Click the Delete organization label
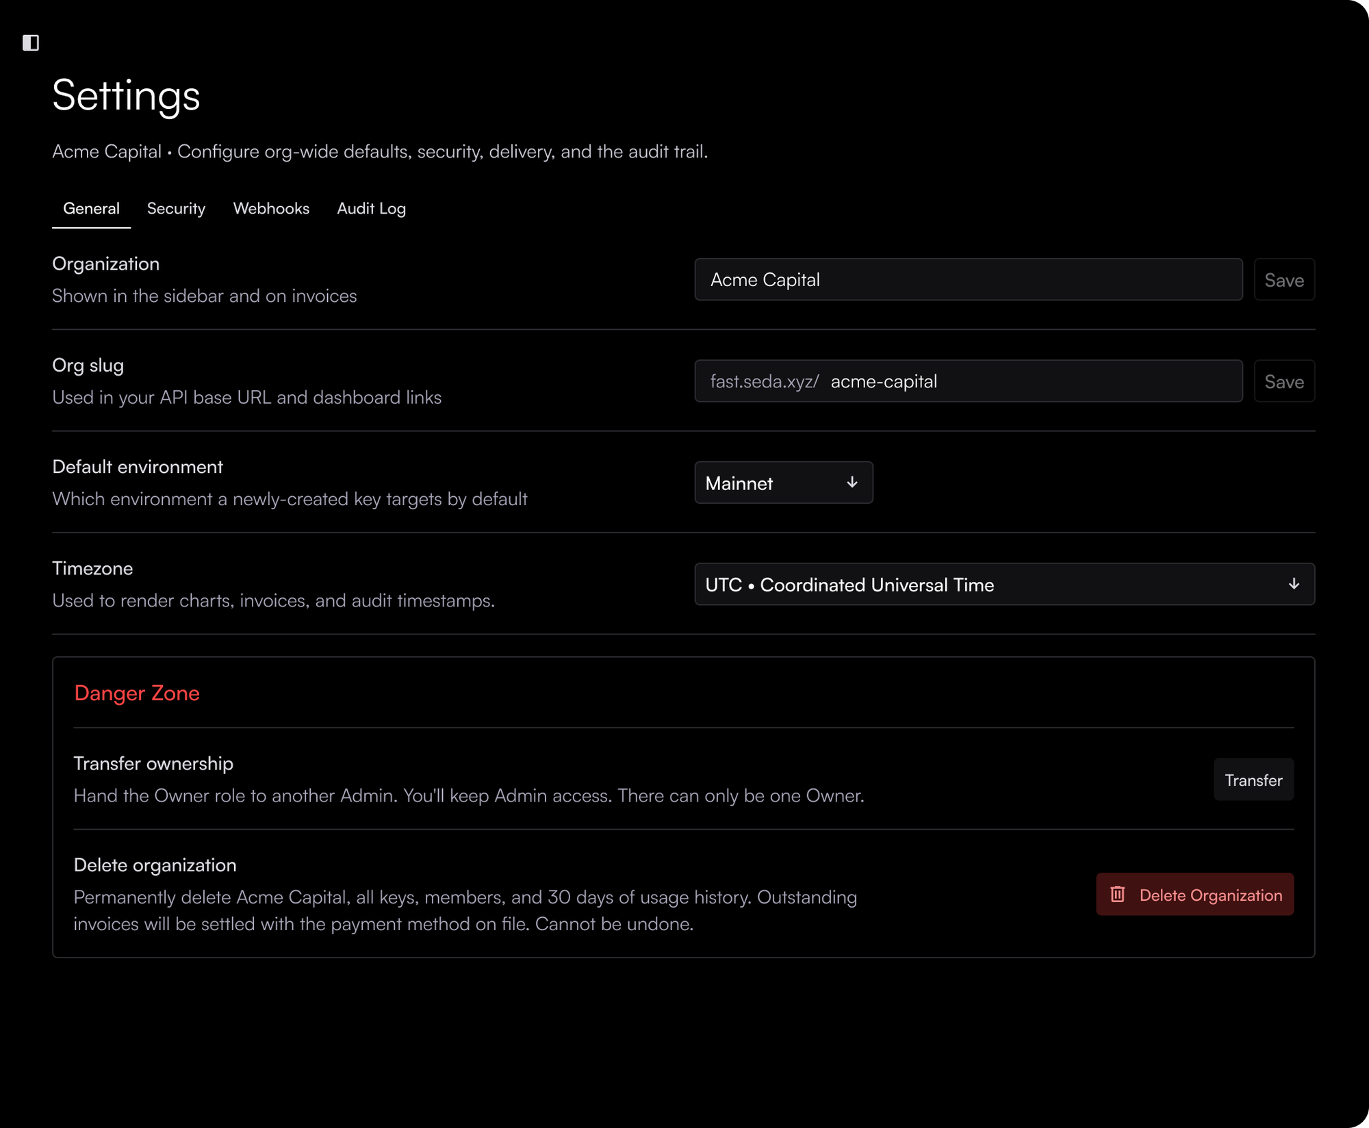 coord(155,864)
